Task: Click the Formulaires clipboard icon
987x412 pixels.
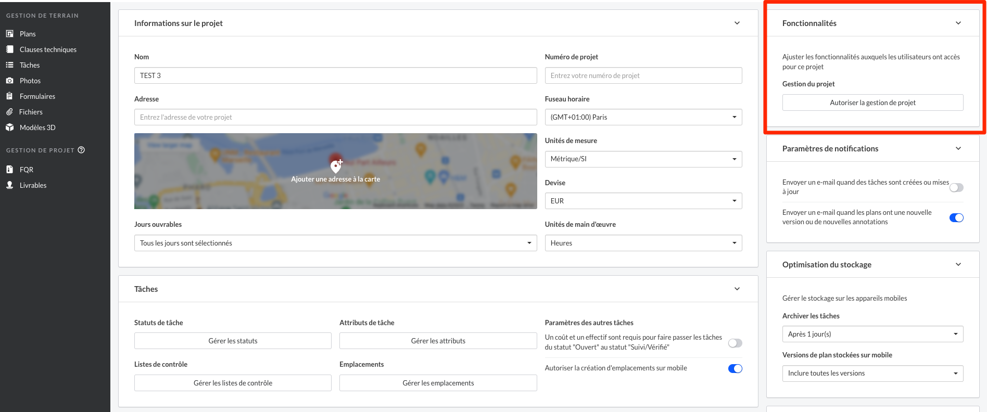Action: coord(9,96)
